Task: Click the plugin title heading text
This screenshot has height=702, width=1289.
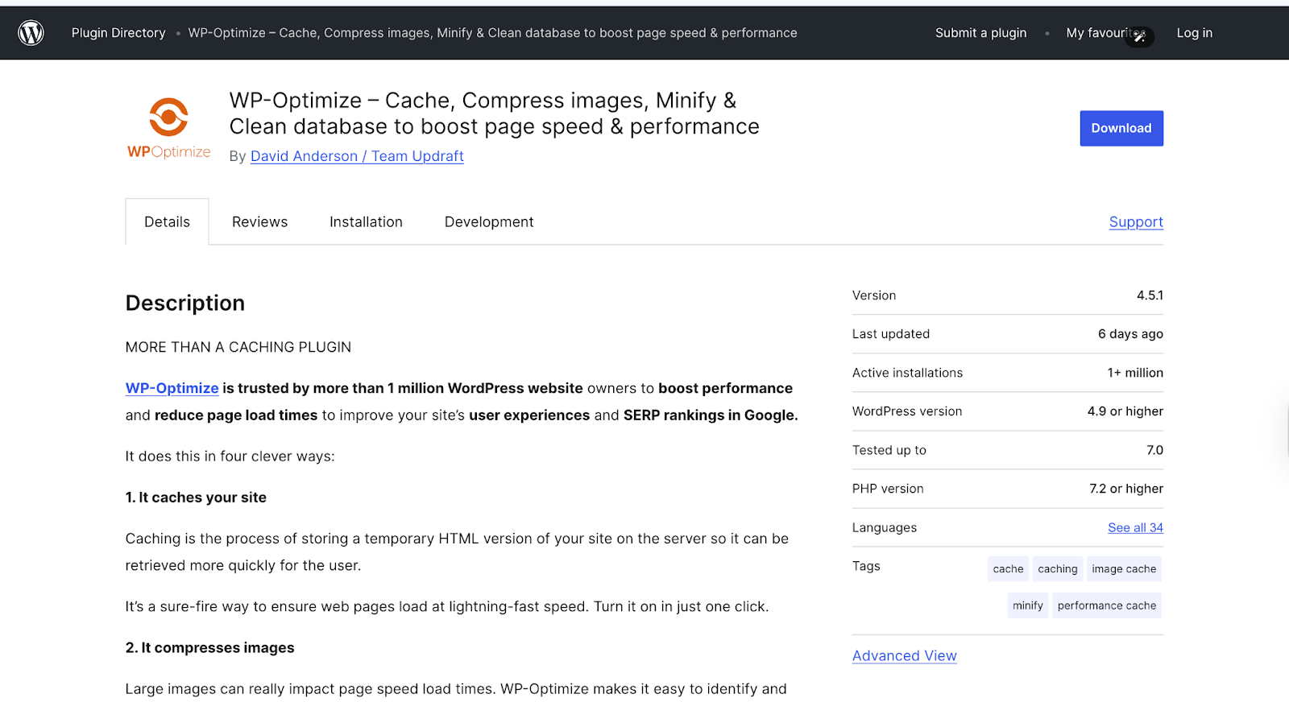Action: (494, 113)
